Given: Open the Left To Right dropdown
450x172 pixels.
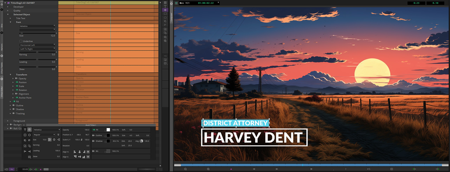Looking at the screenshot, I should tap(37, 49).
